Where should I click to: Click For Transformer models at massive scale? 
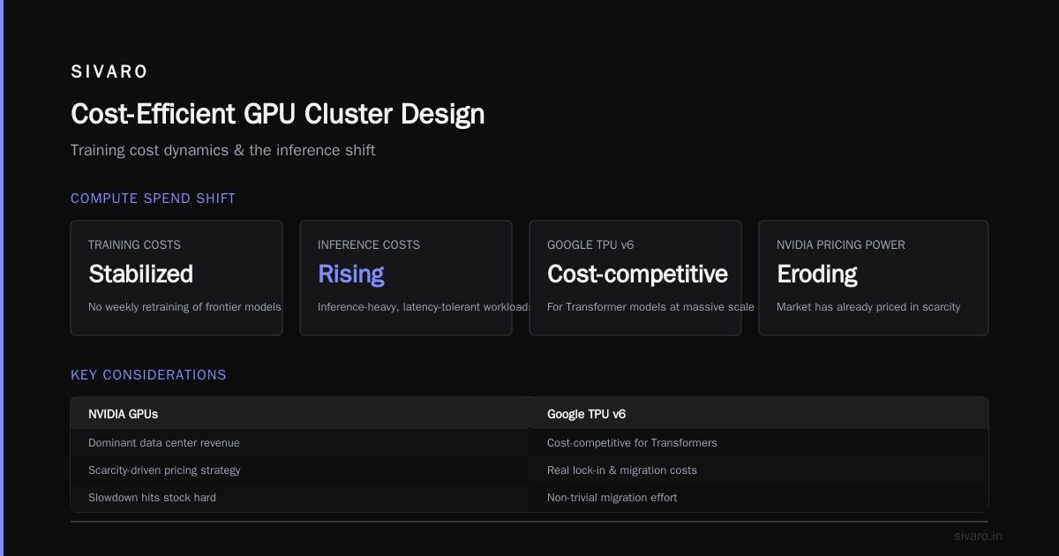click(650, 307)
